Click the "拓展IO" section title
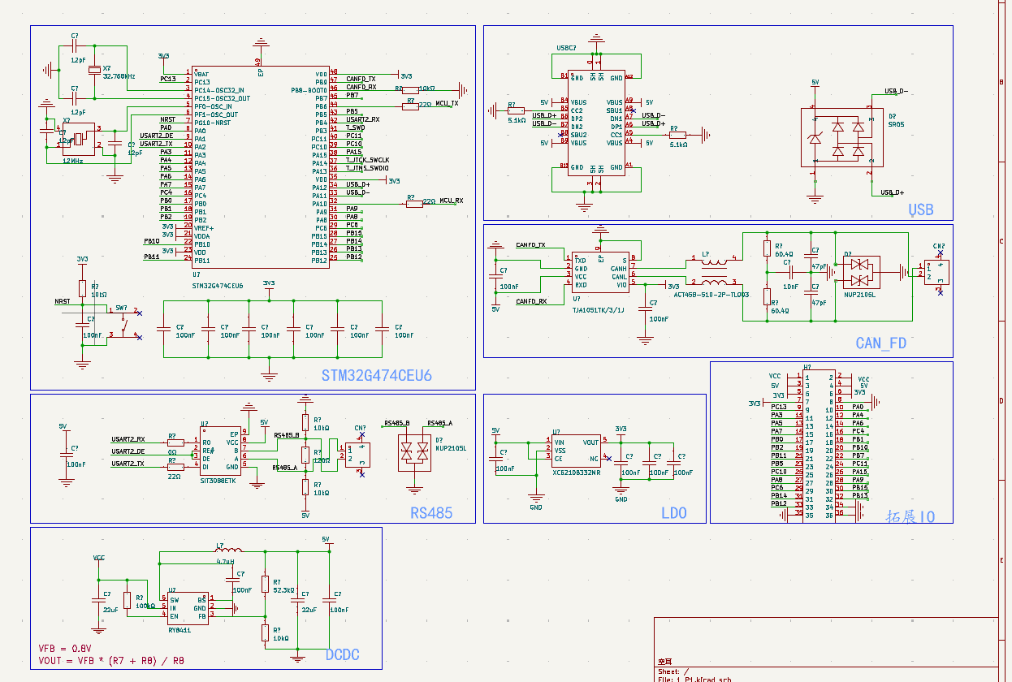This screenshot has width=1012, height=682. click(910, 516)
